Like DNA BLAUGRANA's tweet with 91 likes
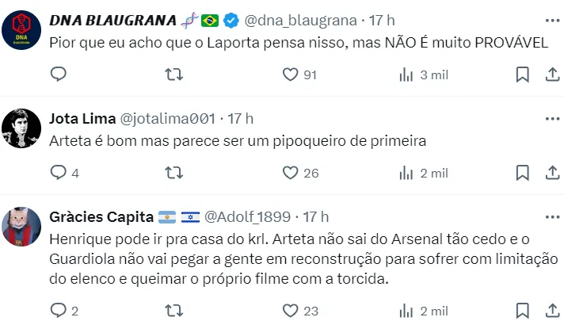 (291, 75)
